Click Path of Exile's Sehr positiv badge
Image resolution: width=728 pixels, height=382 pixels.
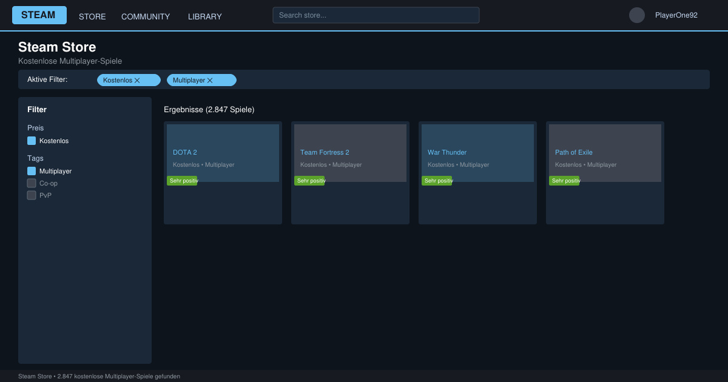click(564, 181)
